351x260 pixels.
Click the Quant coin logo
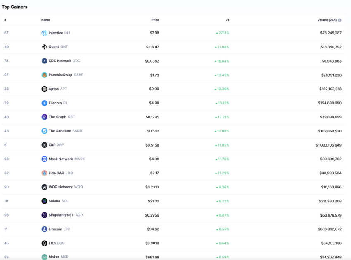tap(44, 47)
